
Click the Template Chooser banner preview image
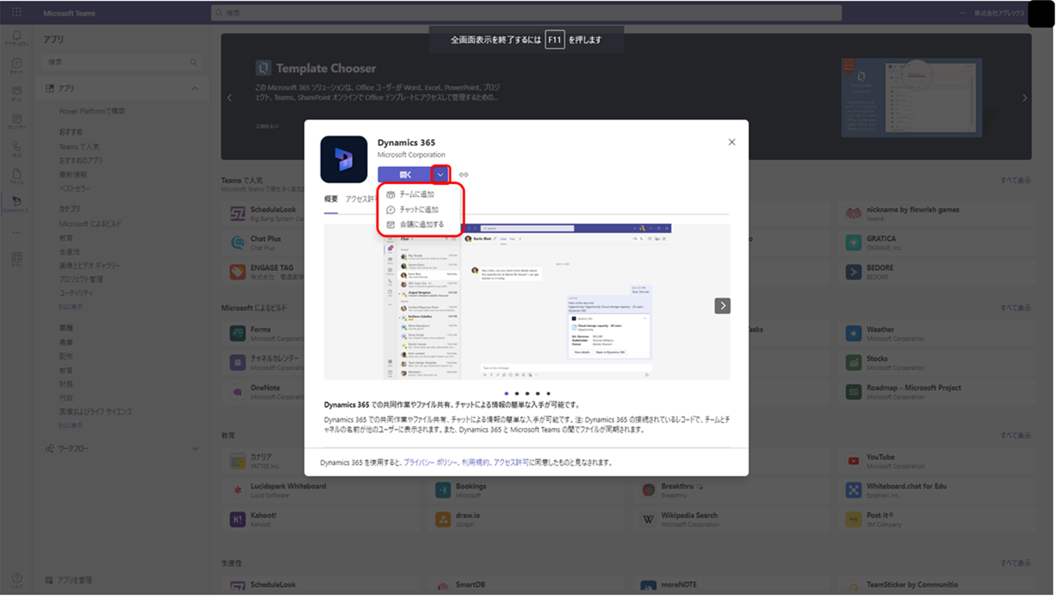[x=911, y=97]
